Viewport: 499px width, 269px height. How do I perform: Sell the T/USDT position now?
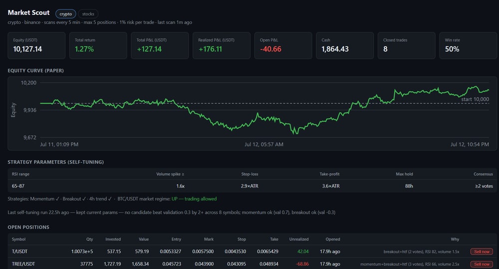click(x=482, y=252)
